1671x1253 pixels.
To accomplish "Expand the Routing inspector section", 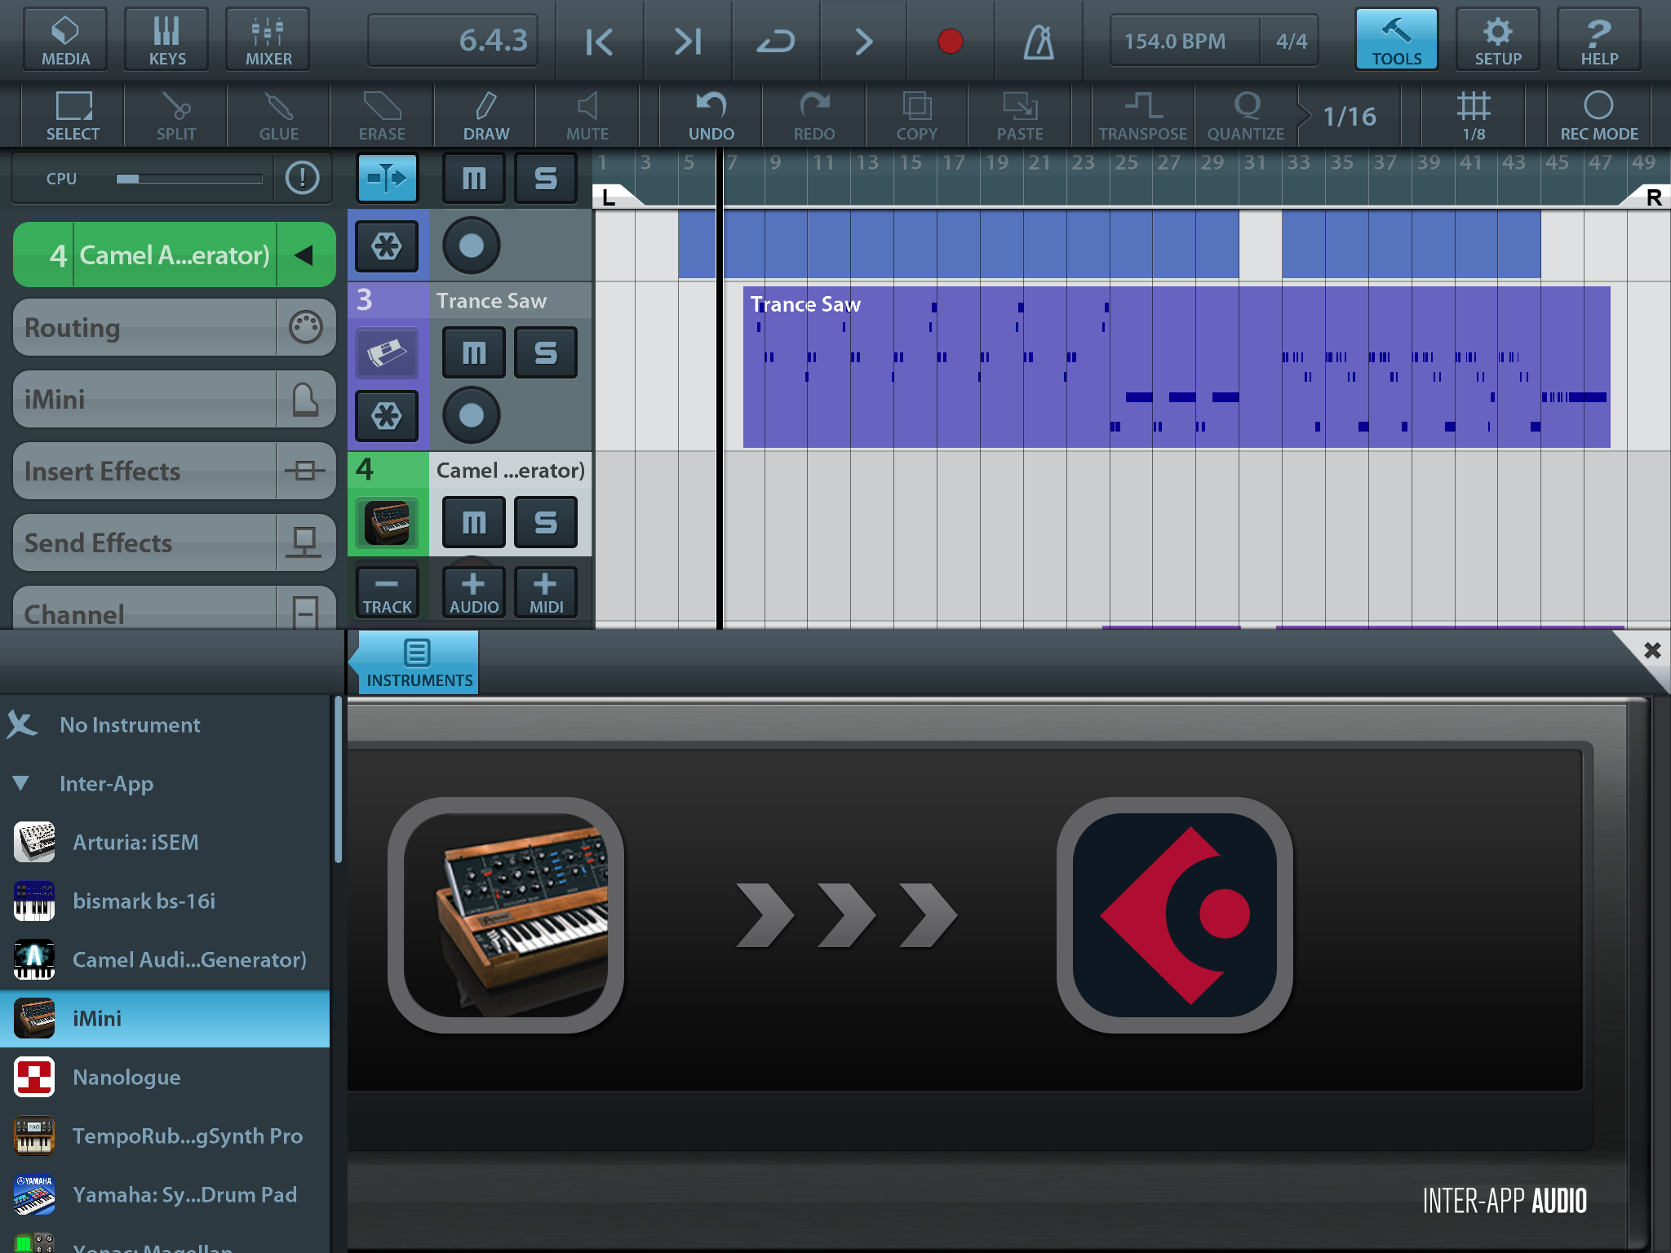I will point(175,327).
